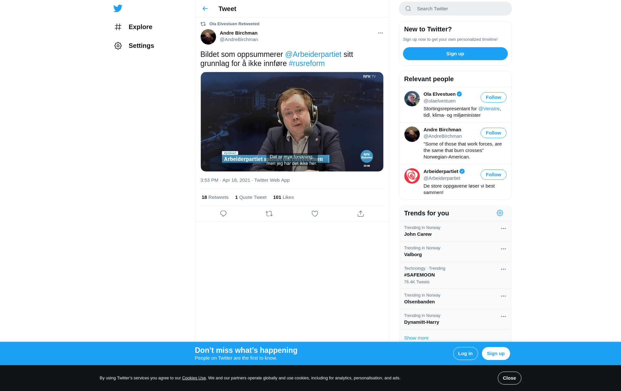
Task: Follow Andre Birchman
Action: (x=493, y=133)
